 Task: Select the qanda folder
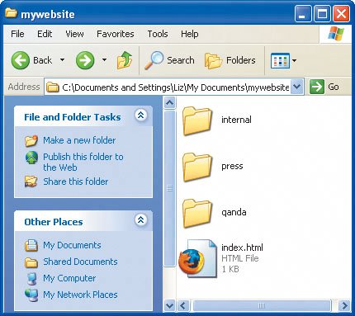pos(214,213)
